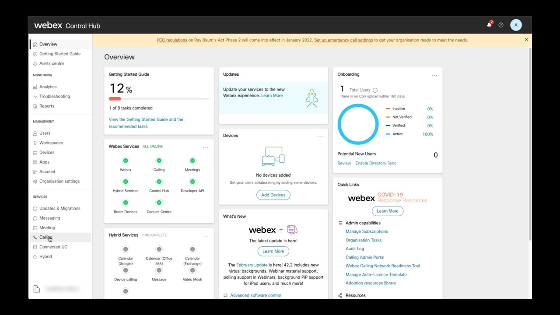Open Workspaces in sidebar

pyautogui.click(x=60, y=143)
